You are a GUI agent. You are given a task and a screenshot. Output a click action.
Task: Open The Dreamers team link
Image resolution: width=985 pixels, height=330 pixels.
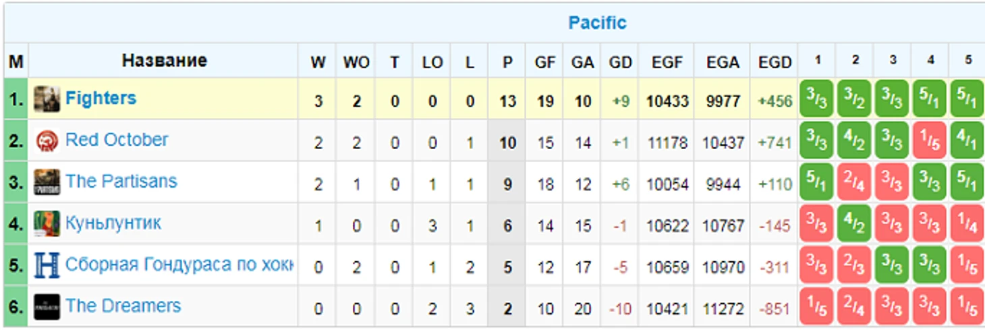point(123,306)
